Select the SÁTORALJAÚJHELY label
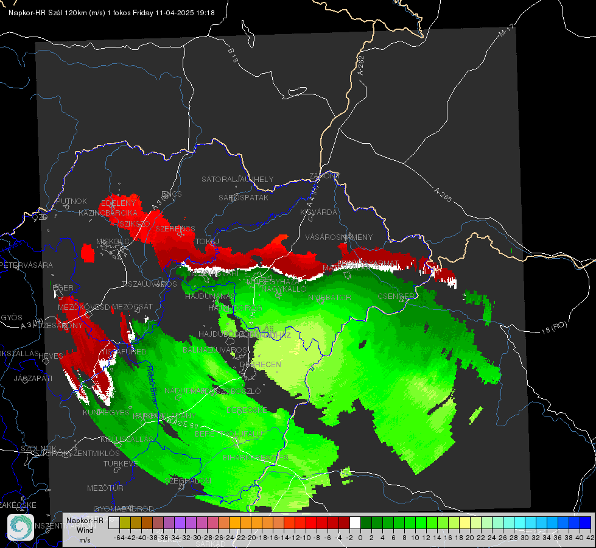The width and height of the screenshot is (596, 548). pyautogui.click(x=237, y=179)
